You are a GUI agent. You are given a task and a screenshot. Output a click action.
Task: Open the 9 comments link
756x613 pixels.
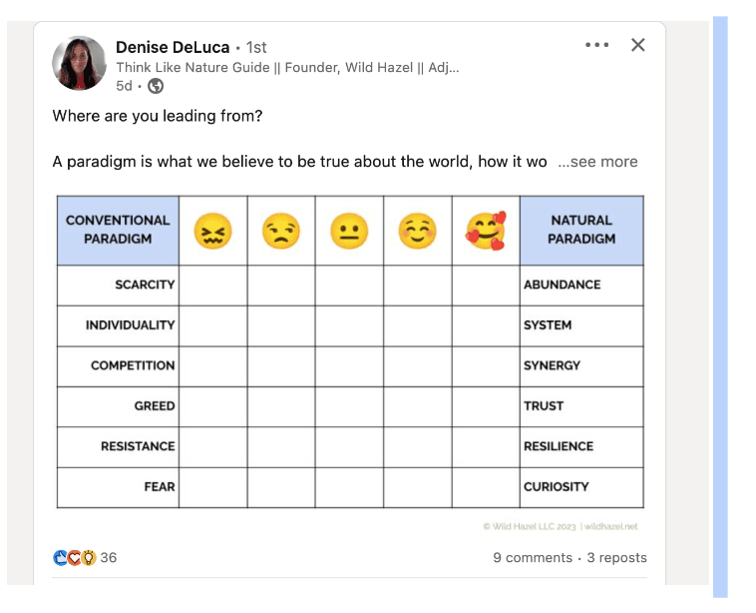(x=533, y=557)
